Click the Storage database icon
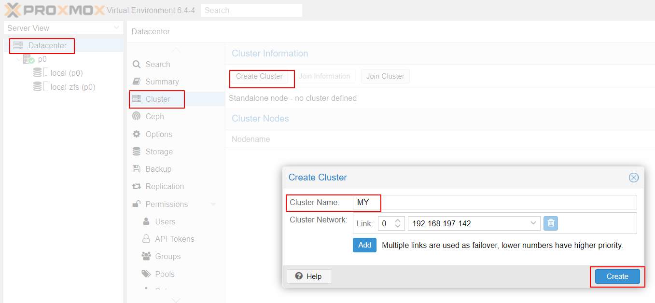Image resolution: width=655 pixels, height=303 pixels. pos(137,151)
